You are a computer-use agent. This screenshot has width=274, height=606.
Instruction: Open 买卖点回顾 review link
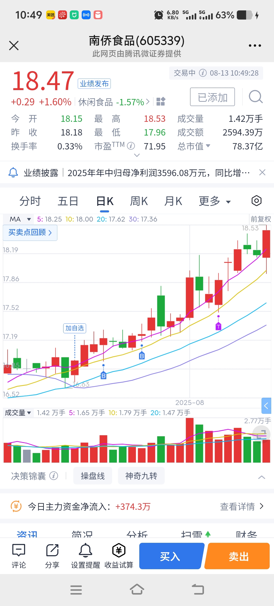click(x=30, y=232)
